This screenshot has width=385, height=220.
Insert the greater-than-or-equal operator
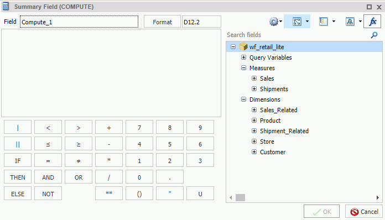(79, 144)
